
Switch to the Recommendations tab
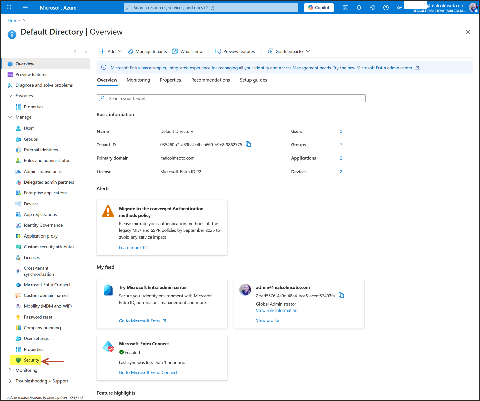pyautogui.click(x=210, y=80)
